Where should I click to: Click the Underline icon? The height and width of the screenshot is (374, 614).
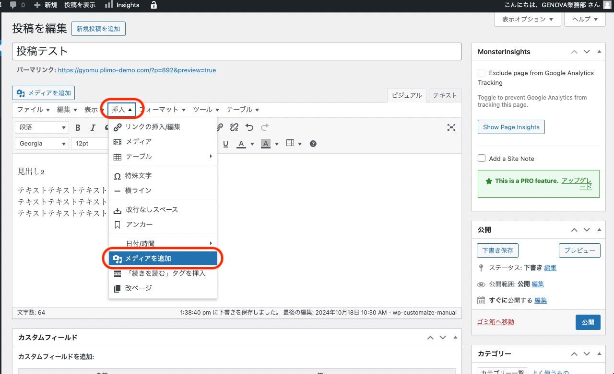pos(225,144)
